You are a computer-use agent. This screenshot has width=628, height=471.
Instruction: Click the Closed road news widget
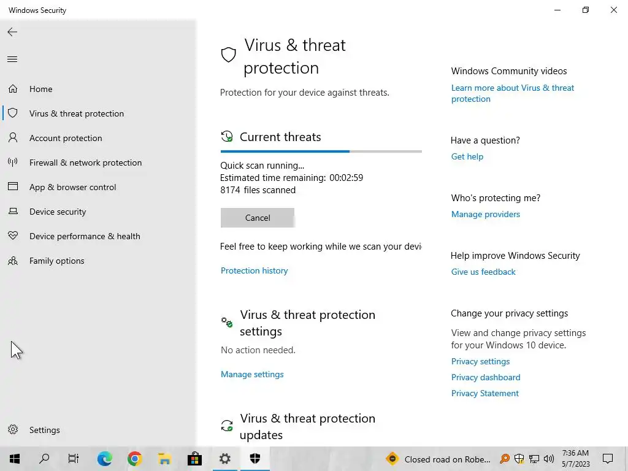[438, 459]
